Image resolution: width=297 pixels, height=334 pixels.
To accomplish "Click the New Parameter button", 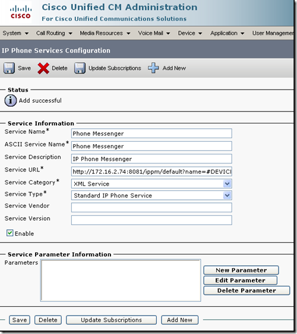I will [241, 270].
